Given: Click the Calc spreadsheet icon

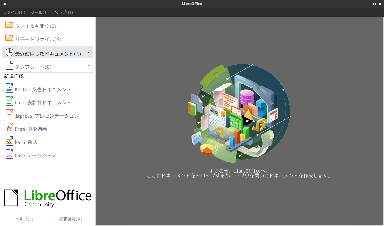Looking at the screenshot, I should pyautogui.click(x=10, y=101).
